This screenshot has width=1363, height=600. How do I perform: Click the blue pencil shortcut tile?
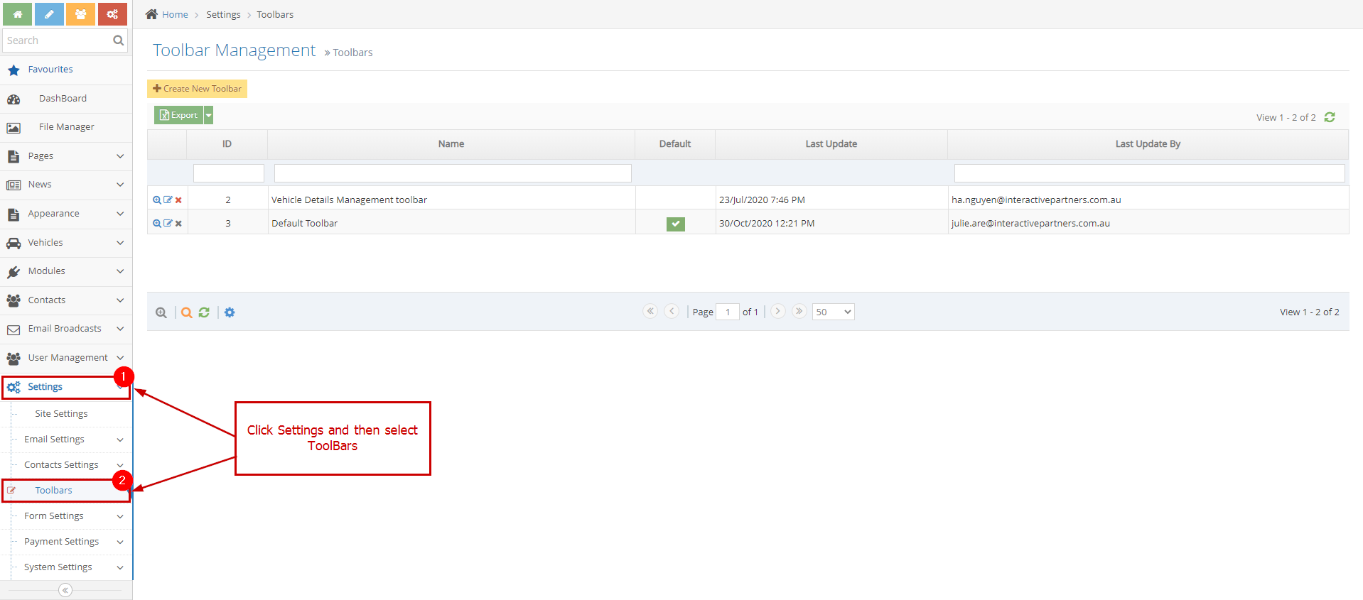point(49,14)
